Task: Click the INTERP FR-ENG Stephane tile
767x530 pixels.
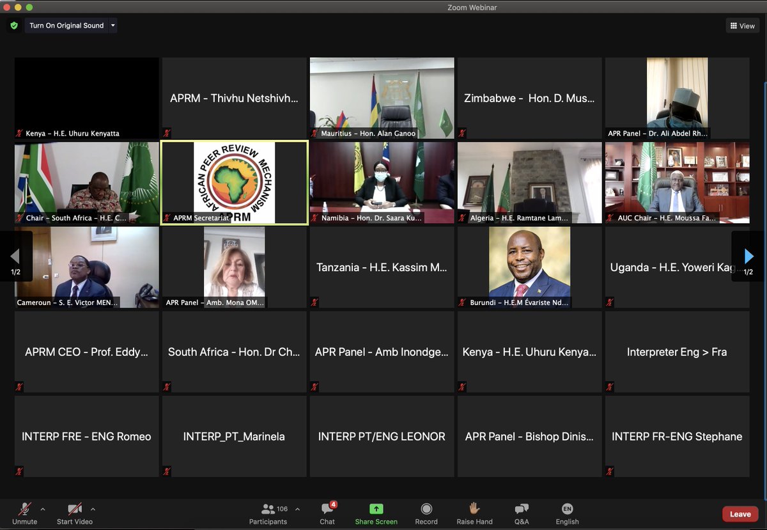Action: click(677, 436)
